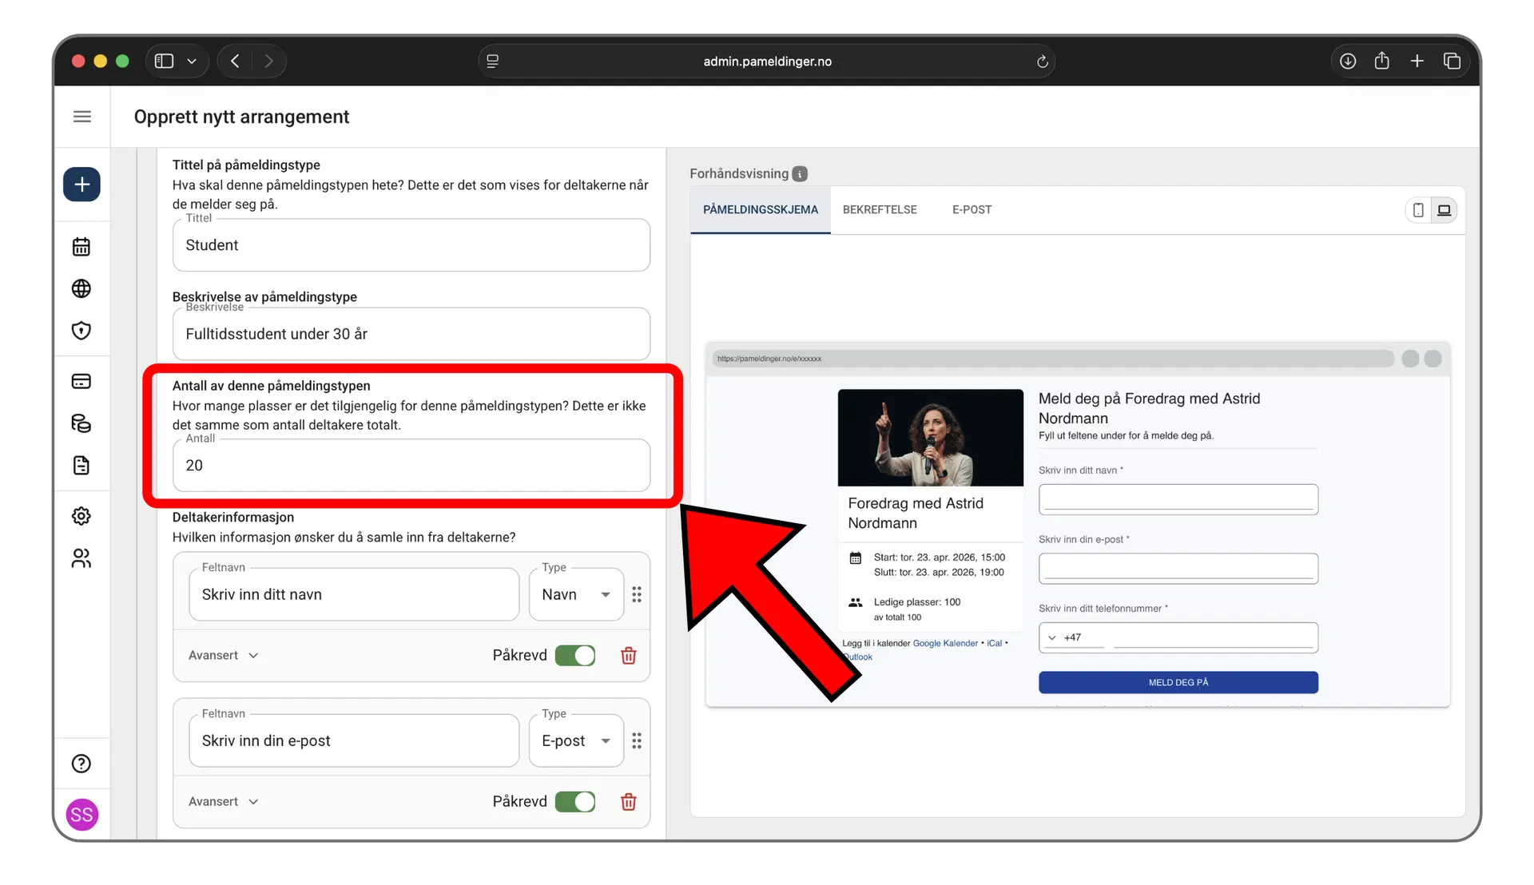Viewport: 1534px width, 885px height.
Task: Toggle Påkrevd for the name field
Action: coord(575,656)
